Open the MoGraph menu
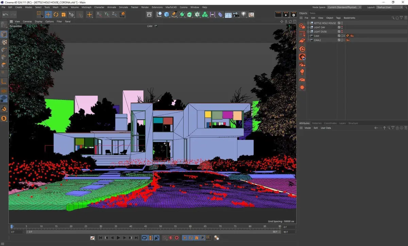 tap(86, 7)
